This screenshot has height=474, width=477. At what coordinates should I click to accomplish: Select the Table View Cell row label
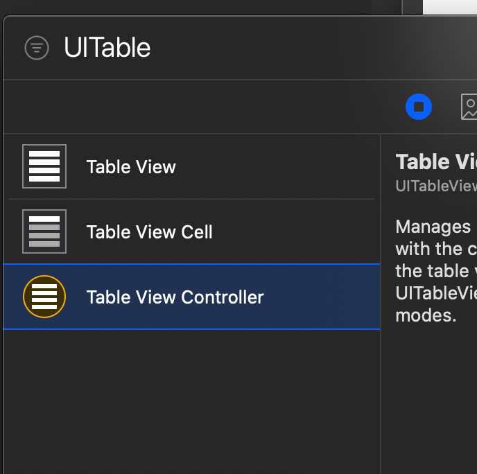(149, 232)
